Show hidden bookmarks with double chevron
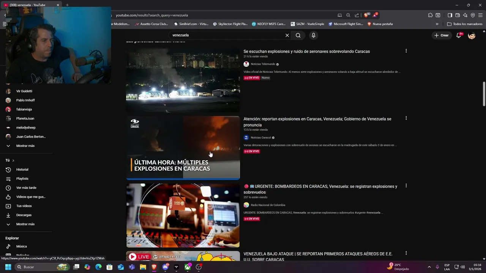This screenshot has width=486, height=273. point(437,24)
